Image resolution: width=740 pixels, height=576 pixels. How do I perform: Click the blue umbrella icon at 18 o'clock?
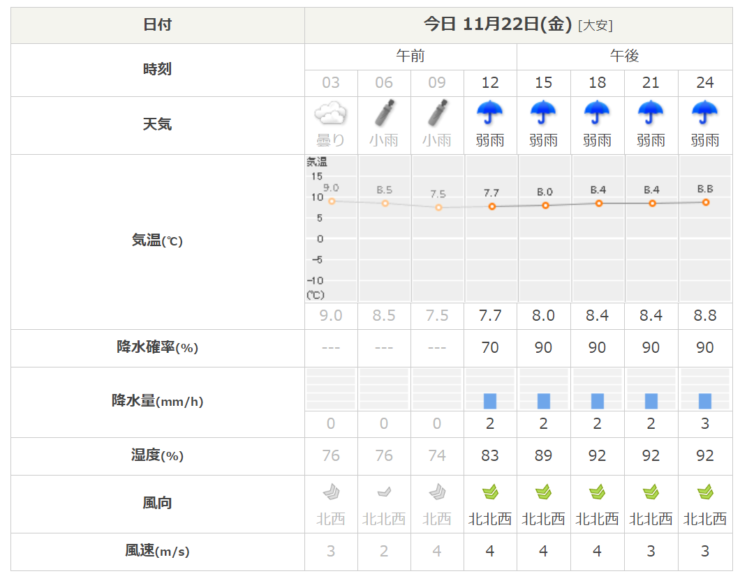coord(597,112)
